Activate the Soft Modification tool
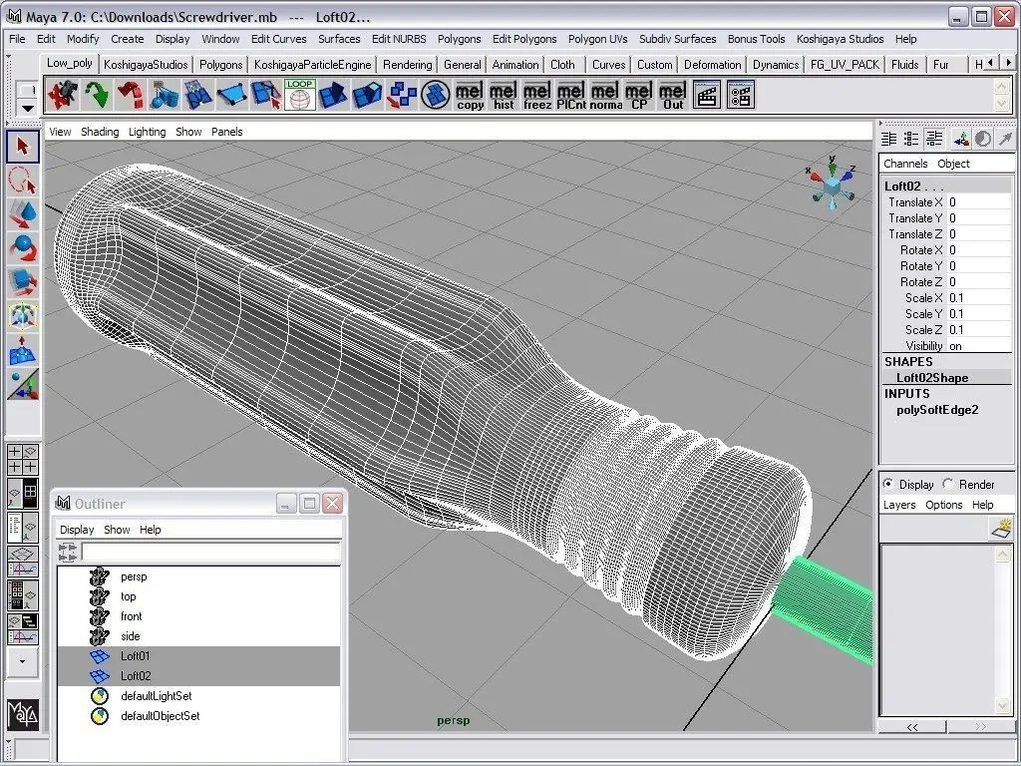 tap(23, 350)
